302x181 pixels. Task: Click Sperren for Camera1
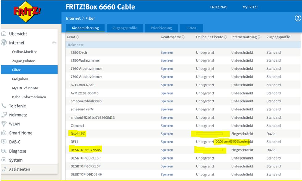coord(167,126)
